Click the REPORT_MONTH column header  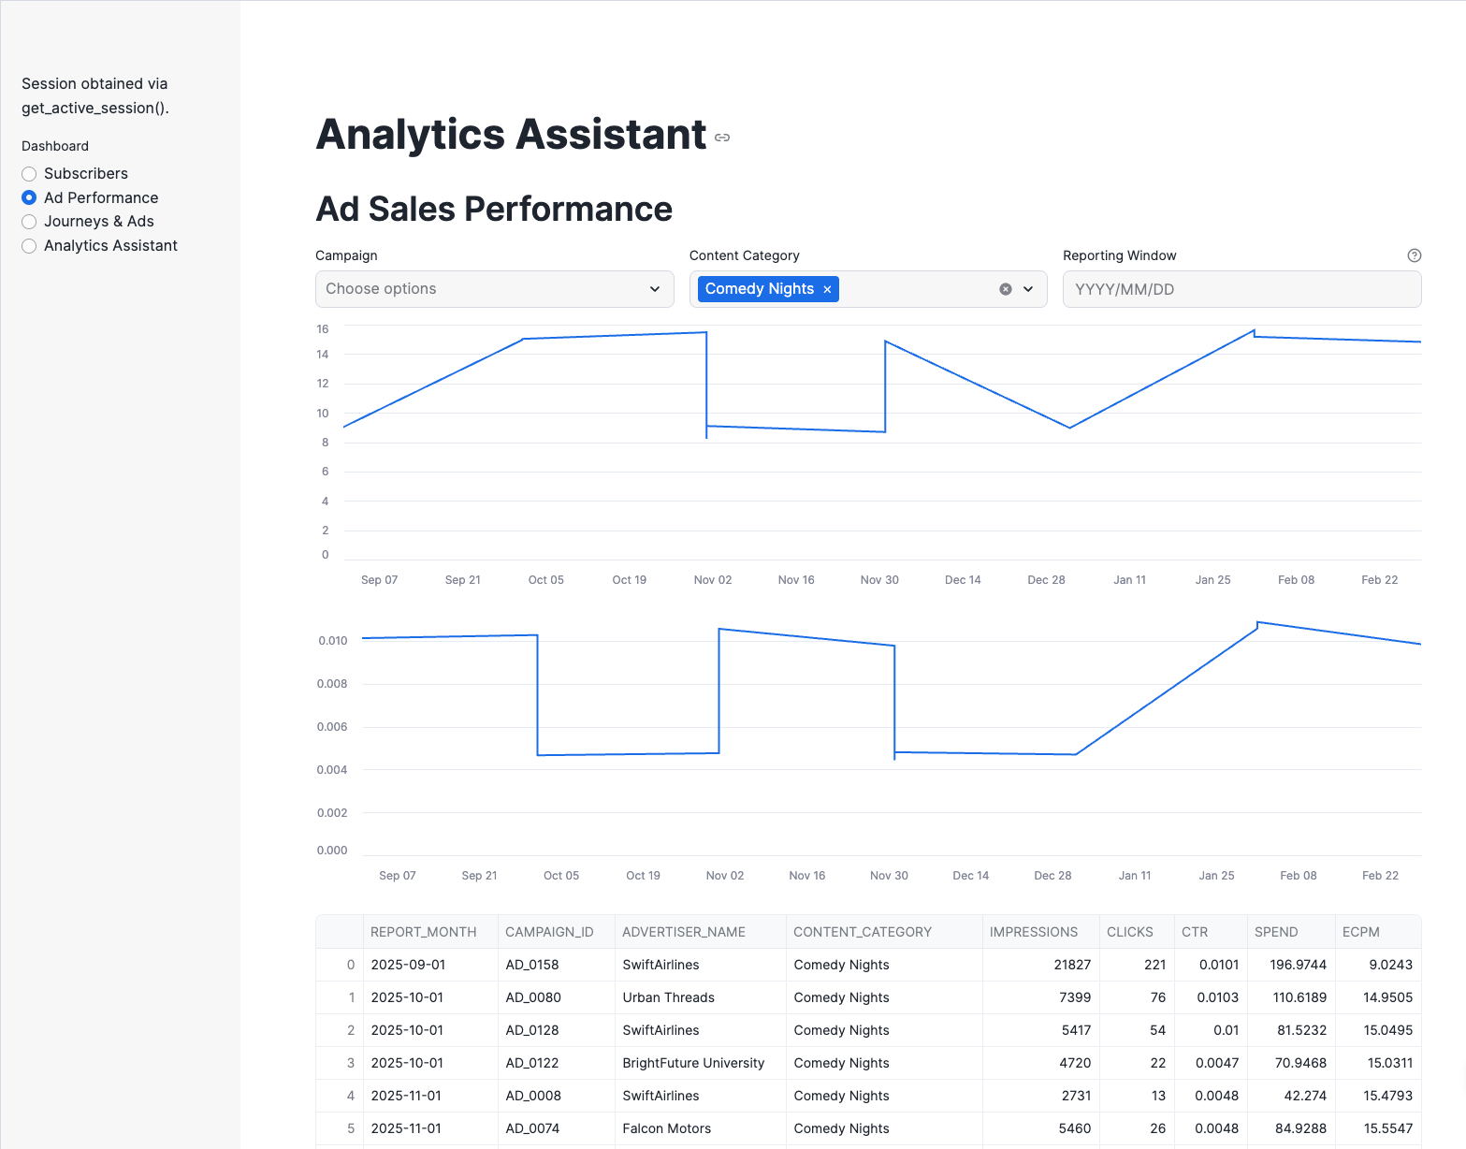tap(423, 932)
